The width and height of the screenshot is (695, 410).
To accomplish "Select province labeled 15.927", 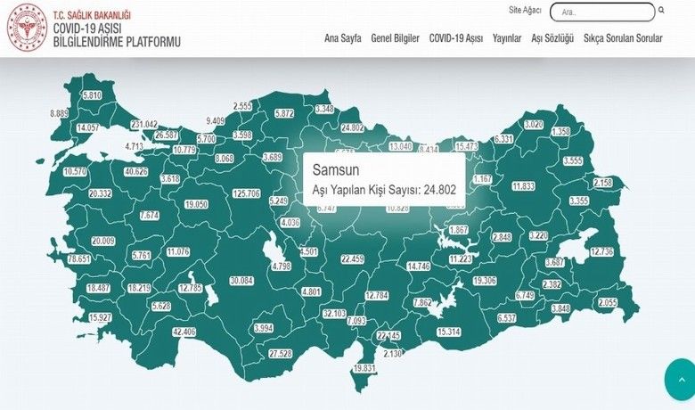I will [x=100, y=317].
